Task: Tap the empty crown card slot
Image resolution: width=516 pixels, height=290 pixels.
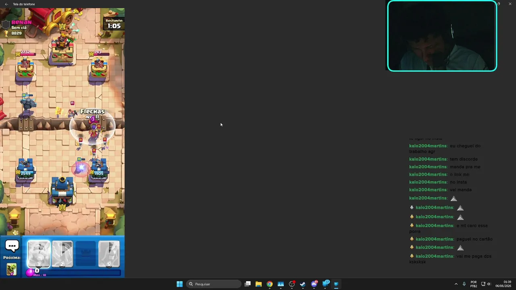Action: click(x=85, y=254)
